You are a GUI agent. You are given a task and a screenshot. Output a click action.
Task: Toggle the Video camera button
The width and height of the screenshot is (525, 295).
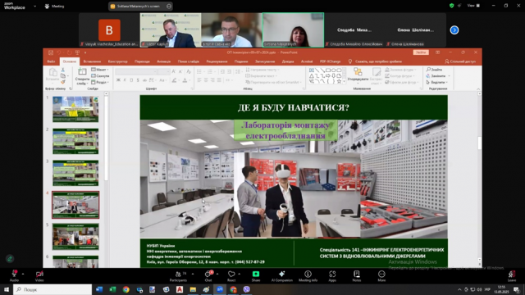click(x=39, y=275)
